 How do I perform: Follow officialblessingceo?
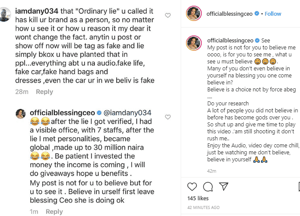272,14
